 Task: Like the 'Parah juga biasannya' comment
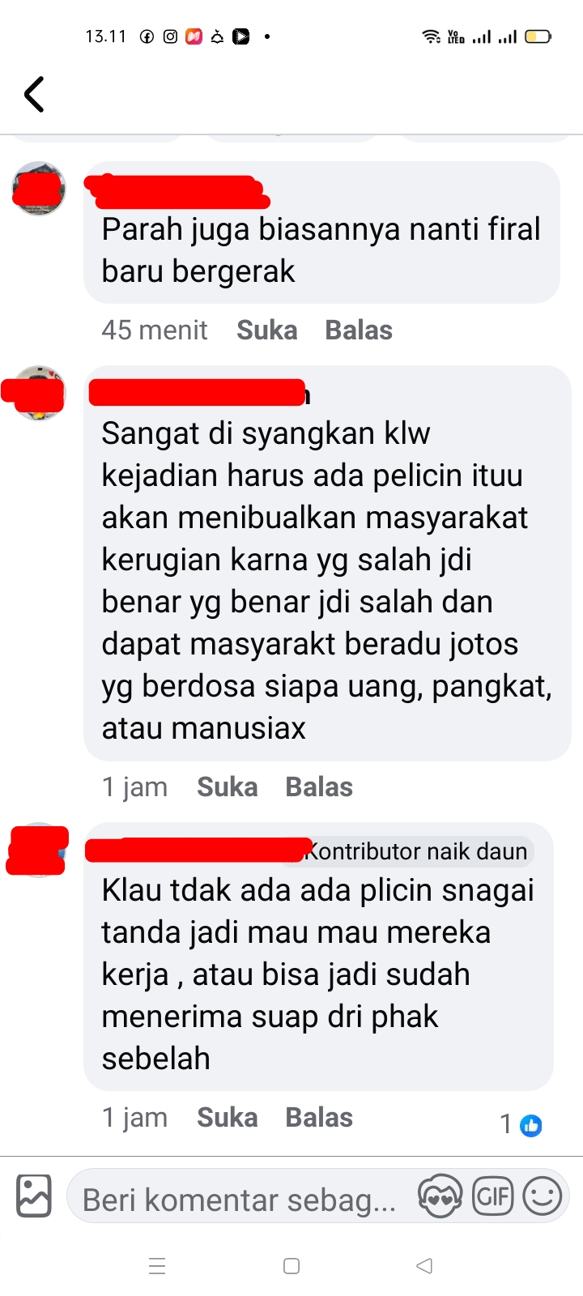tap(267, 330)
